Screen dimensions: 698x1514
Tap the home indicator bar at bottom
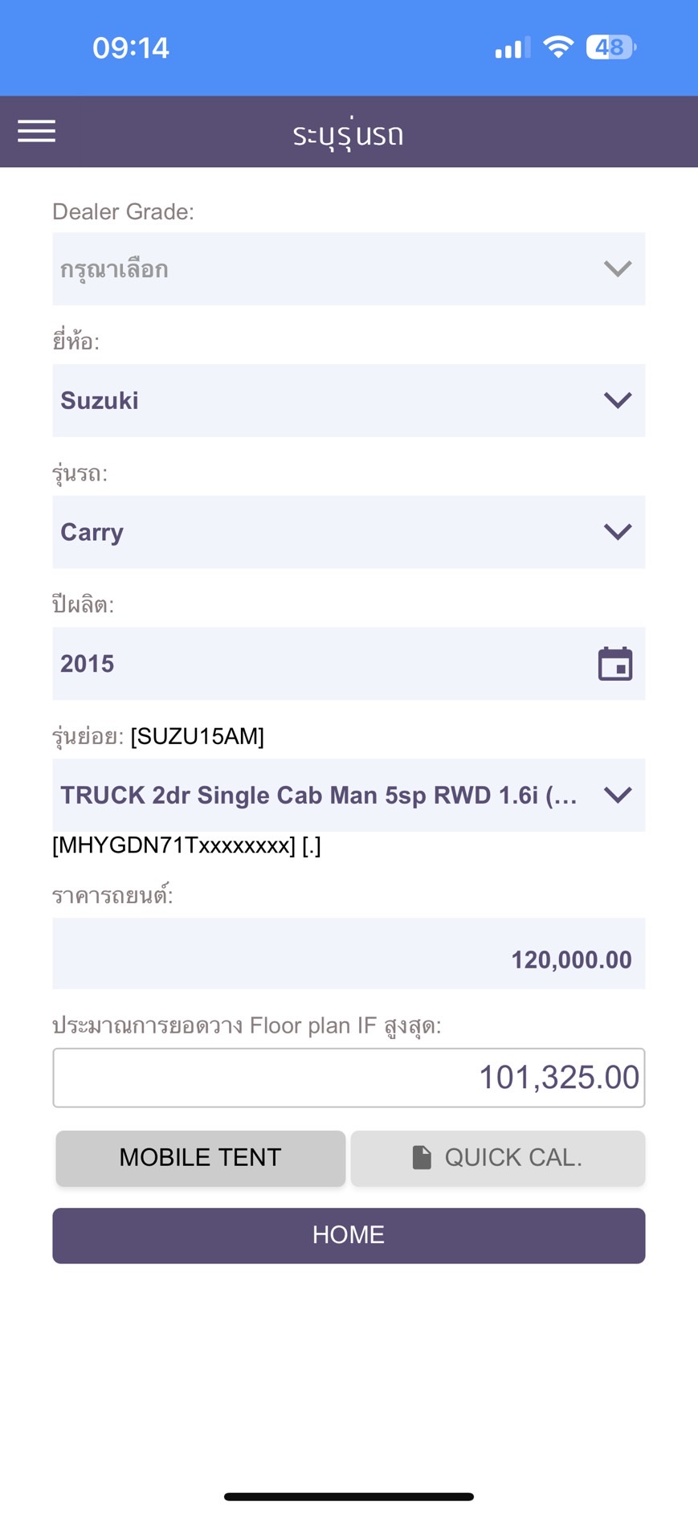pyautogui.click(x=349, y=1496)
